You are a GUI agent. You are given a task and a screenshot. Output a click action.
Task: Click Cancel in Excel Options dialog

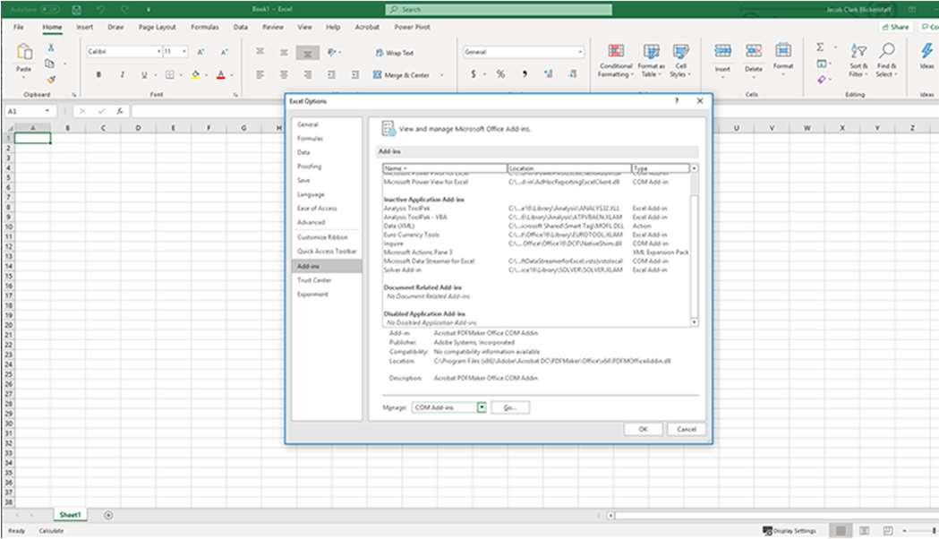point(687,429)
